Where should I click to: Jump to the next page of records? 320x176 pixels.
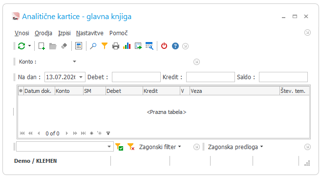[x=75, y=133]
